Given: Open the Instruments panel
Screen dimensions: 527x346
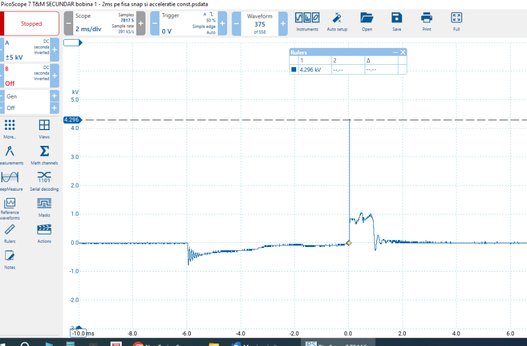Looking at the screenshot, I should click(x=307, y=22).
